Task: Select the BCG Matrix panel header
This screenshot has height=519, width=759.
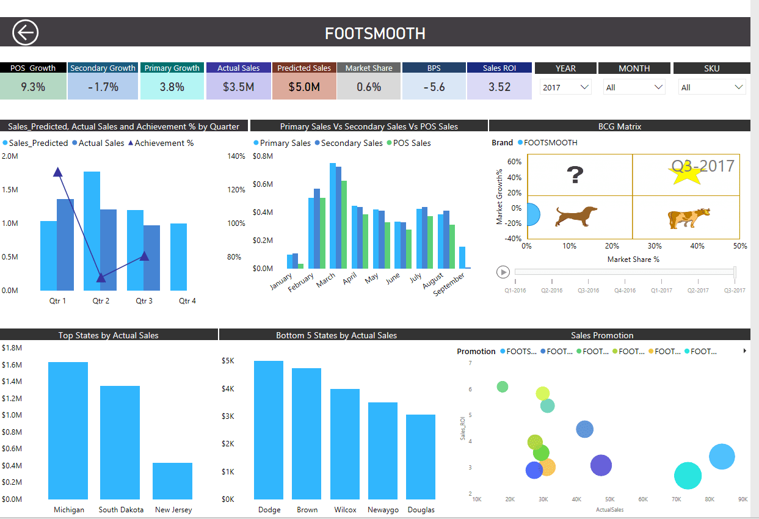Action: pos(619,126)
